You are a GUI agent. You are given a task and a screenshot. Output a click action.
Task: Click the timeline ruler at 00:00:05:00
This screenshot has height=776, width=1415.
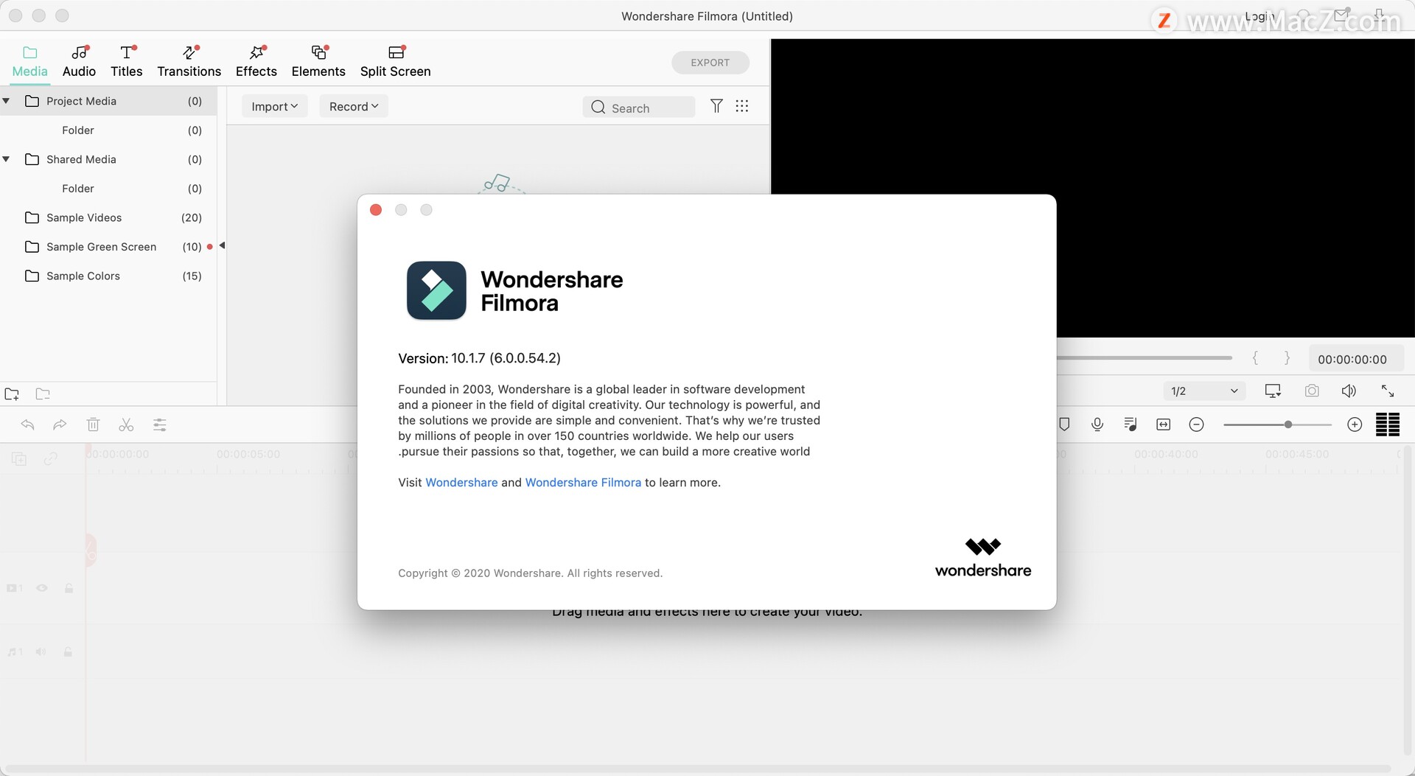[248, 455]
